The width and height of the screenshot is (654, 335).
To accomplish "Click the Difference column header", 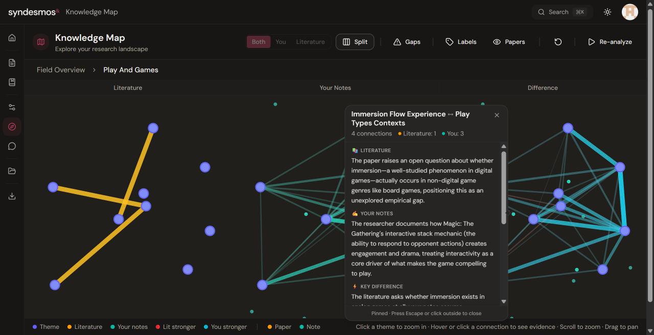I will coord(543,88).
